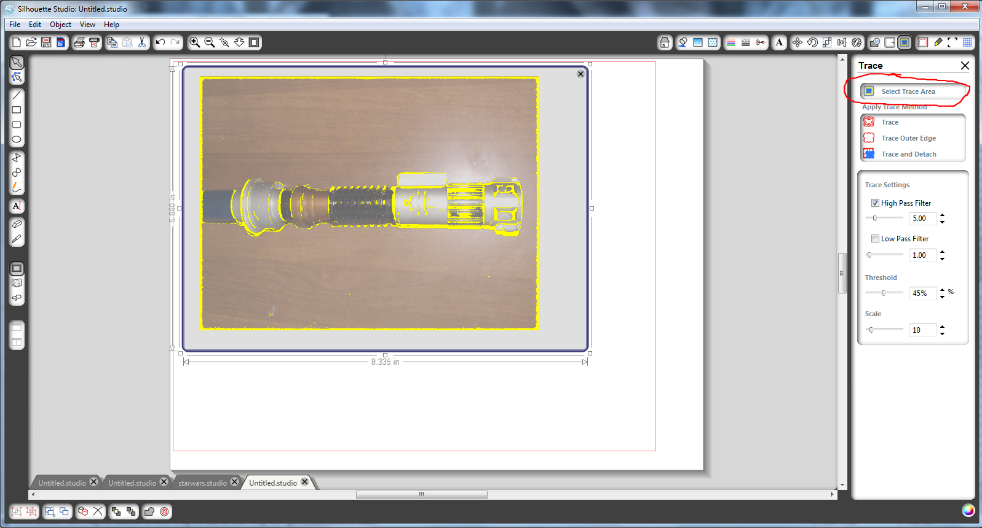Image resolution: width=982 pixels, height=528 pixels.
Task: Choose the Draw a Rounded Rectangle tool
Action: pos(17,125)
